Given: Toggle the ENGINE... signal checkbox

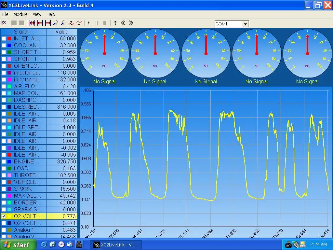Looking at the screenshot, I should [4, 161].
